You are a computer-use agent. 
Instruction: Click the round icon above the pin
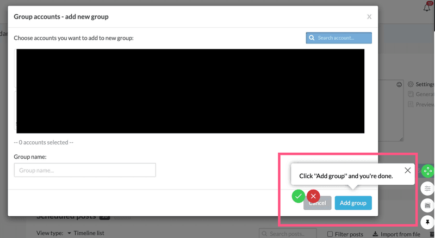click(427, 205)
